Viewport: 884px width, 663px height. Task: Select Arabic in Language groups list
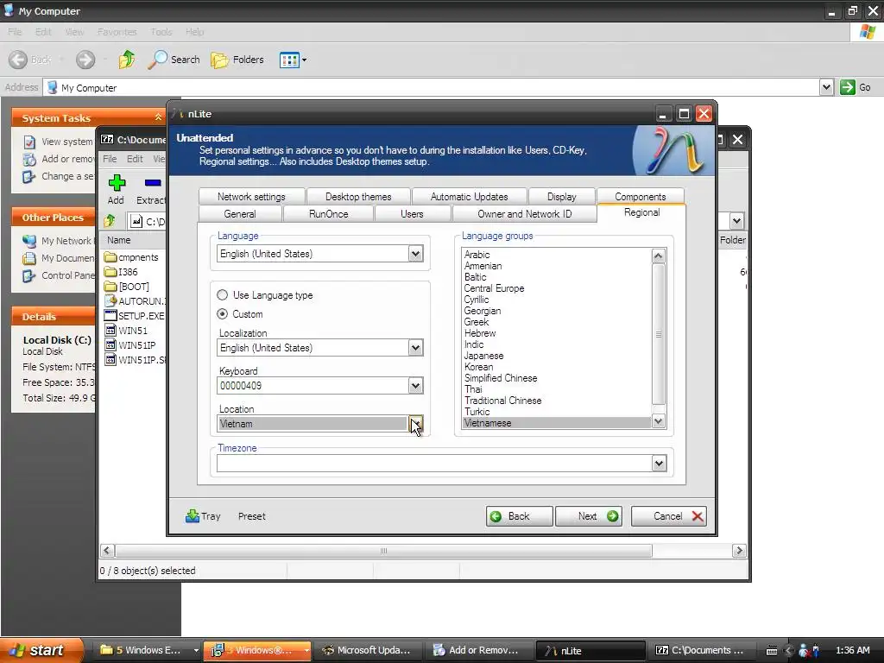click(x=477, y=255)
